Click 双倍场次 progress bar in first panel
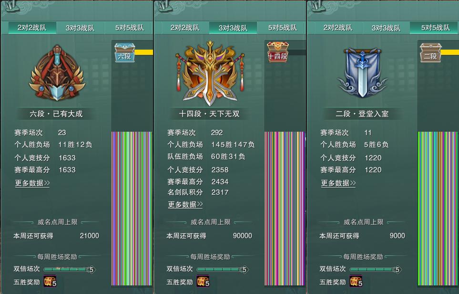This screenshot has height=294, width=459. (x=69, y=269)
